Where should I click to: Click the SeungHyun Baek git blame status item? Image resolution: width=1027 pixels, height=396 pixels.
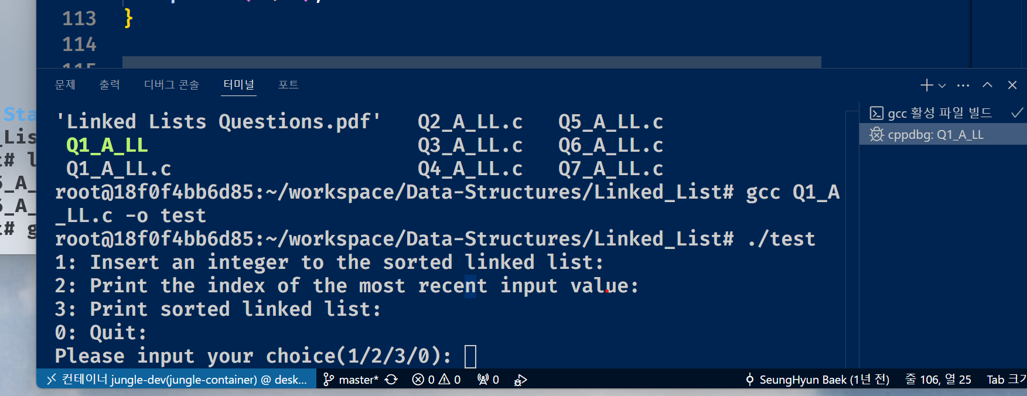pos(817,380)
